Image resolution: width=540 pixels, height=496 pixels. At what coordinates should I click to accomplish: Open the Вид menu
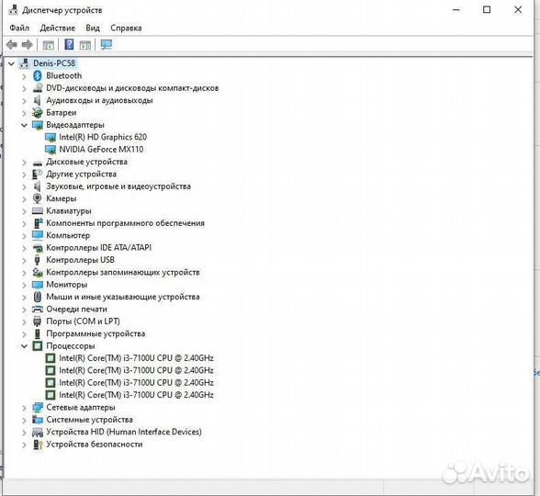tap(93, 28)
